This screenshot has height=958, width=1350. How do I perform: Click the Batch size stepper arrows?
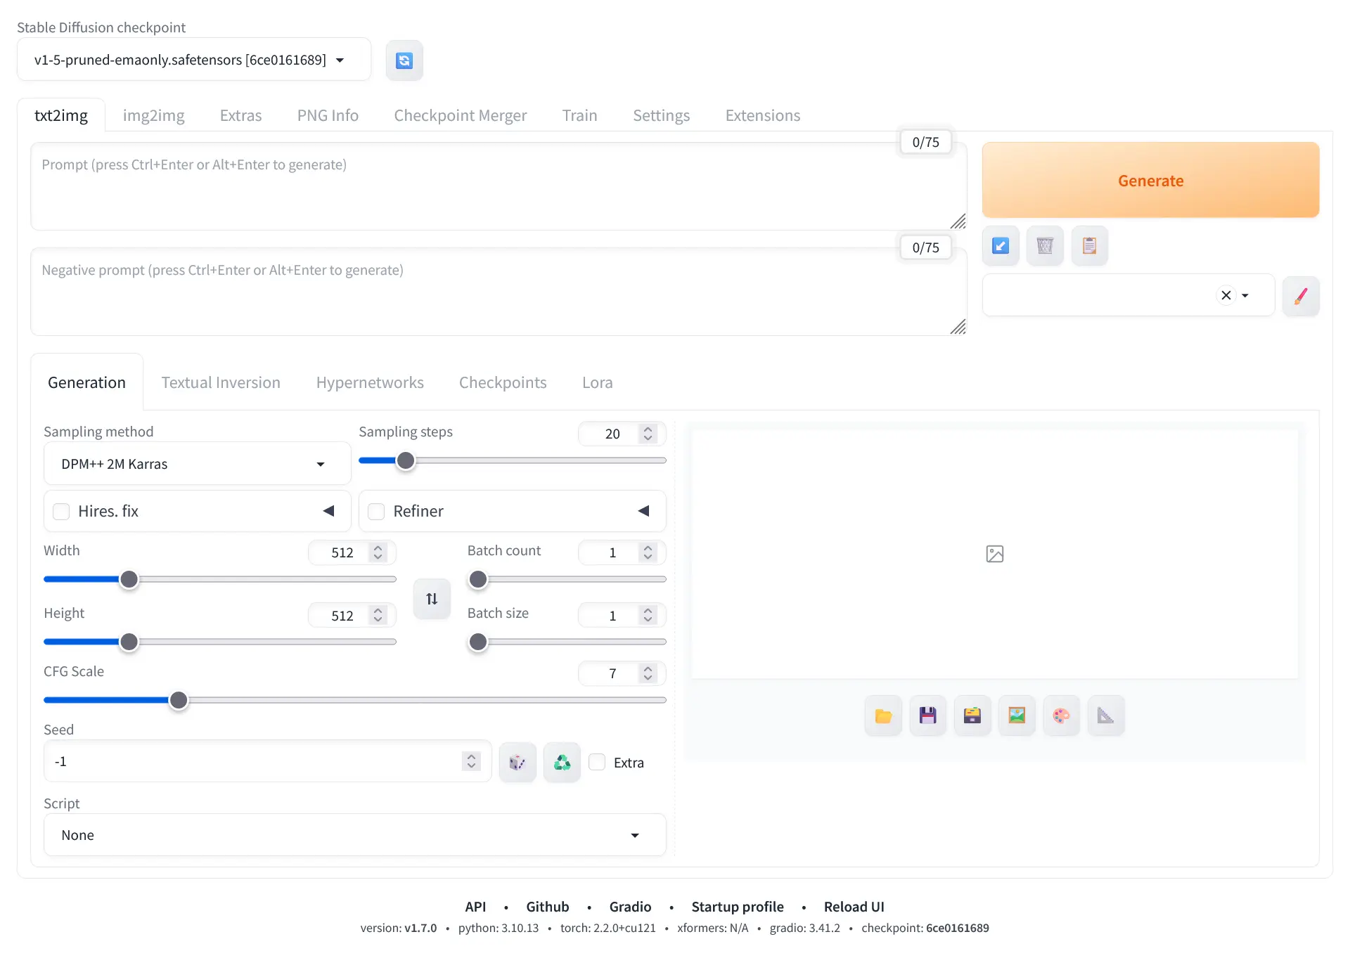pyautogui.click(x=648, y=616)
